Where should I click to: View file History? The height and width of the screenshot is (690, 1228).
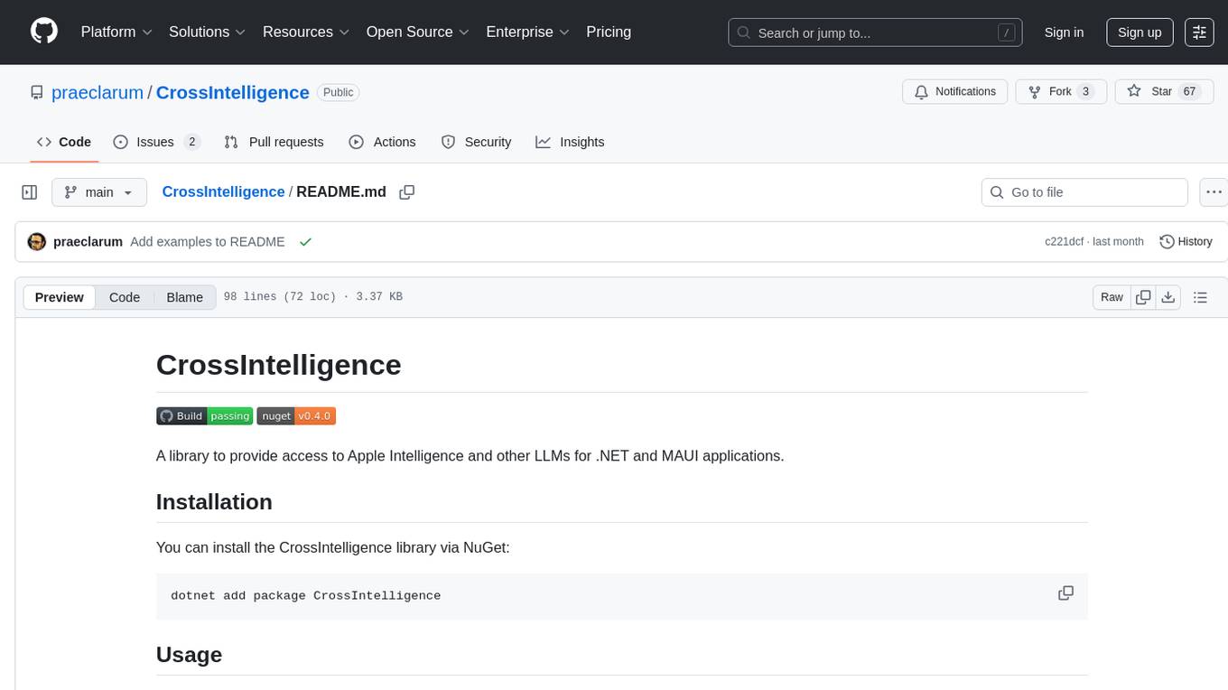(x=1186, y=242)
